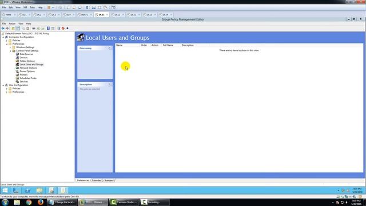Viewport: 366px width, 206px height.
Task: Open Network Options preference node
Action: (x=28, y=68)
